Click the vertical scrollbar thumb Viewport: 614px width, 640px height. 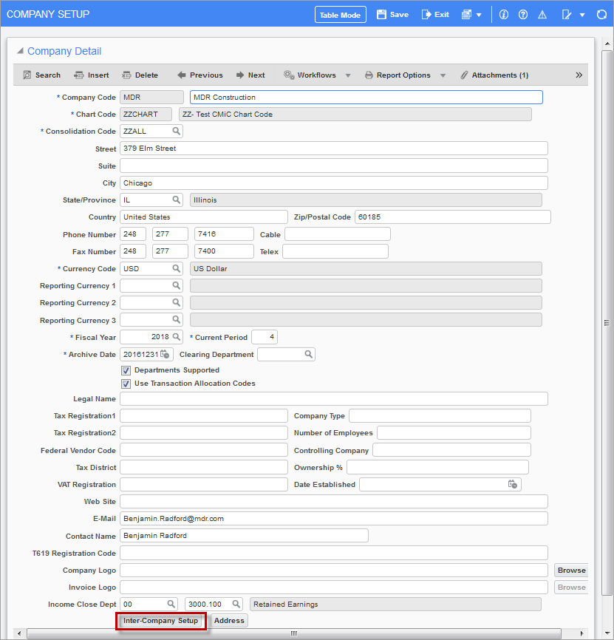pyautogui.click(x=607, y=323)
